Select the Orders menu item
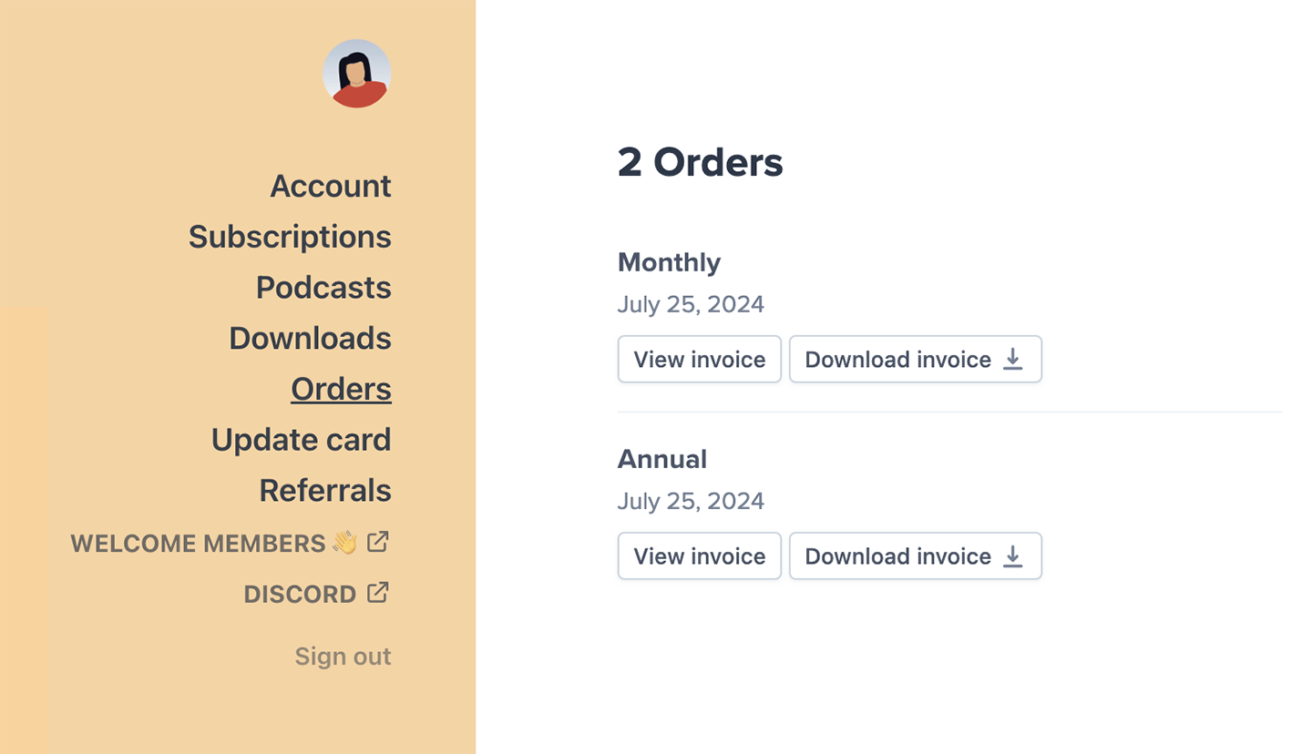Screen dimensions: 1312x754 click(x=341, y=390)
